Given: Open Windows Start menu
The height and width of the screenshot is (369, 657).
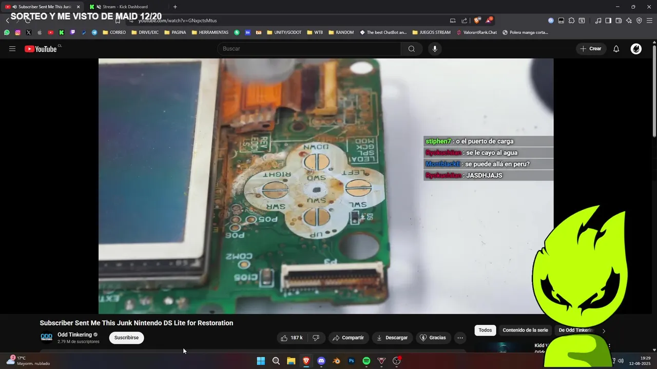Looking at the screenshot, I should [x=261, y=361].
